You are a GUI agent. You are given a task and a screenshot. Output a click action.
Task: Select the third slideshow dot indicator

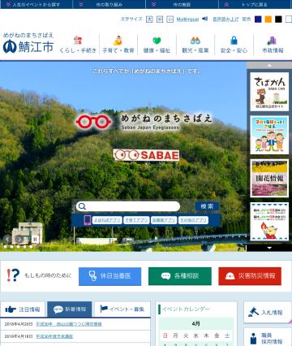point(18,247)
